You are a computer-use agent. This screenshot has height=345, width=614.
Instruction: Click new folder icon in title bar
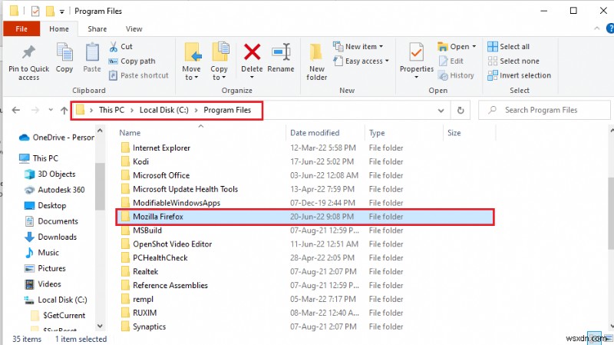pos(50,11)
